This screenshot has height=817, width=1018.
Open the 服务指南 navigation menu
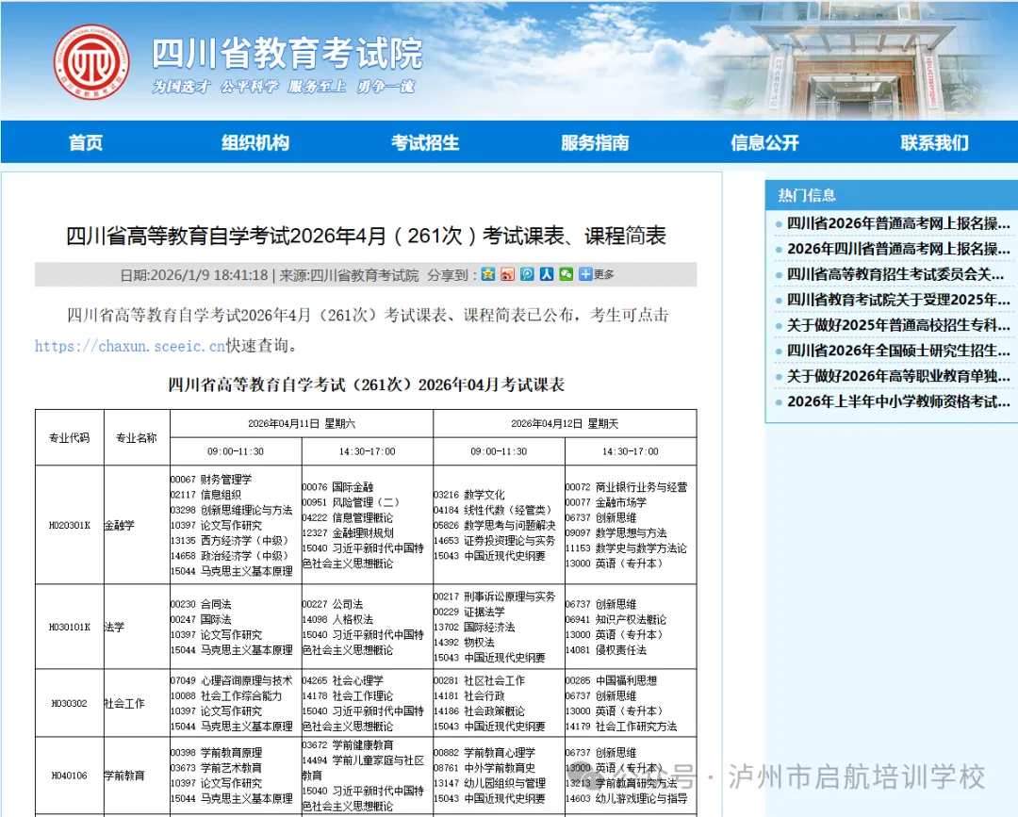pyautogui.click(x=596, y=142)
